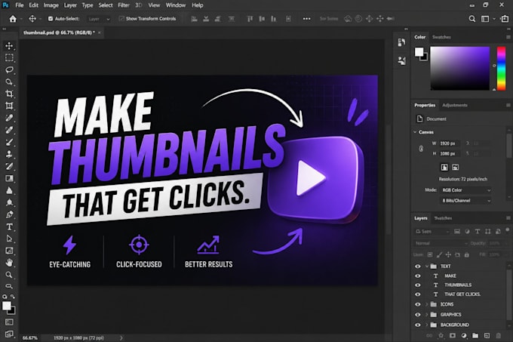The width and height of the screenshot is (513, 342).
Task: Expand the BACKGROUND layer group
Action: tap(427, 325)
